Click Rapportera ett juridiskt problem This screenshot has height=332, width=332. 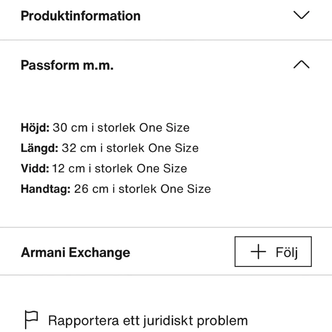[148, 320]
